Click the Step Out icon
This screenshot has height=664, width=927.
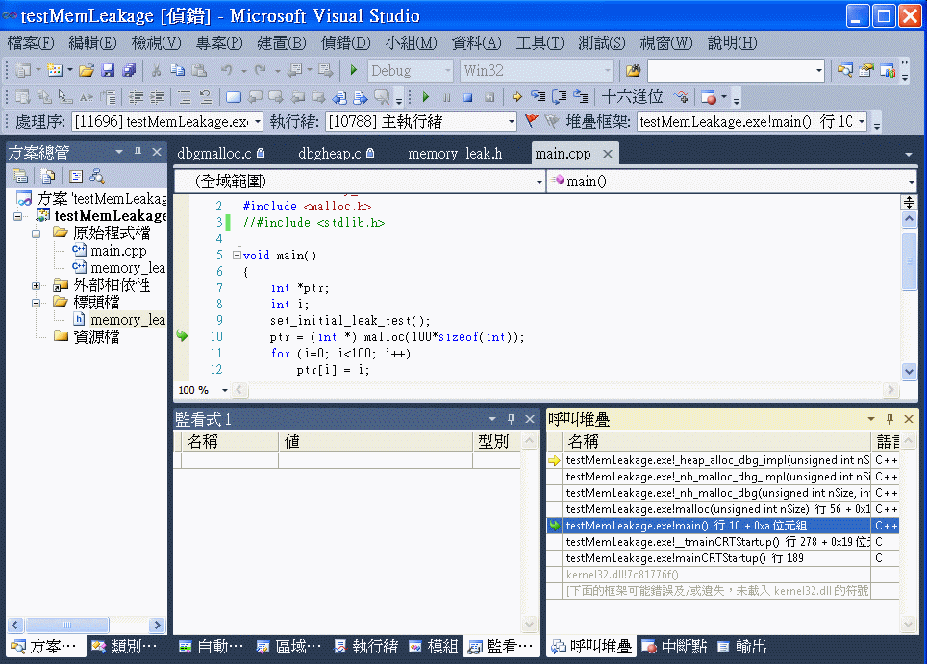pyautogui.click(x=581, y=97)
